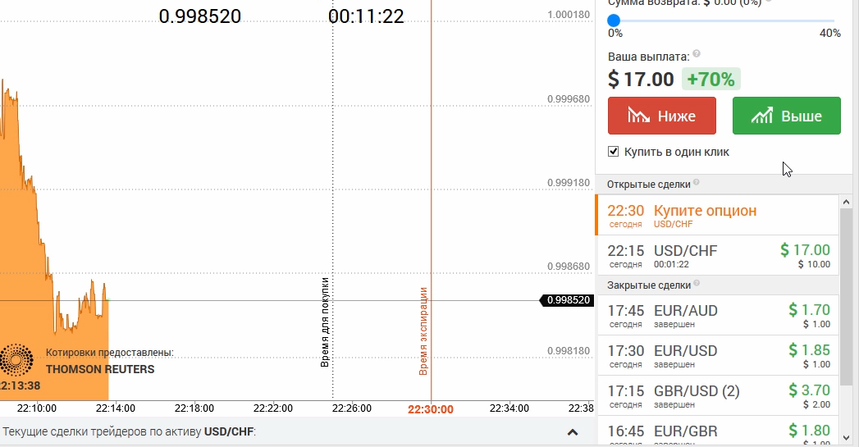Open the 17:15 GBR/USD (2) closed deal
This screenshot has height=447, width=859.
[x=718, y=396]
